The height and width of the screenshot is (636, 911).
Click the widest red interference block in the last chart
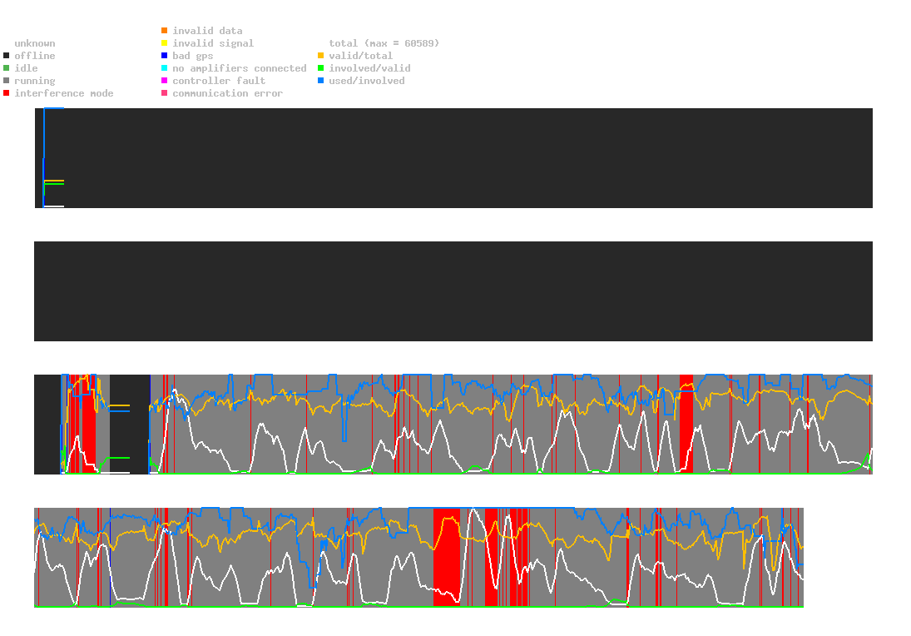pyautogui.click(x=447, y=557)
